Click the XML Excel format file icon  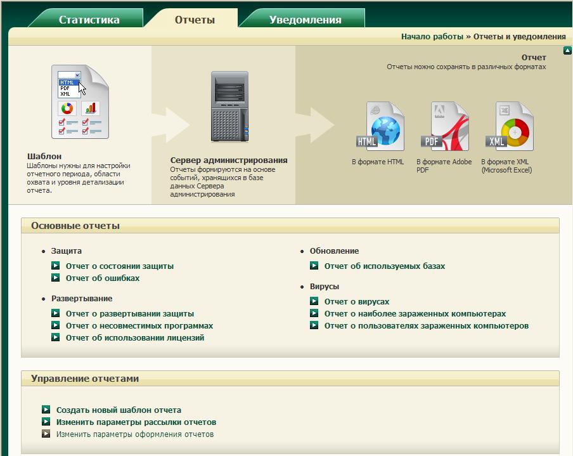(510, 126)
